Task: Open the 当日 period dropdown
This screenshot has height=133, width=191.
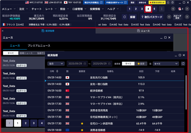Action: click(x=56, y=64)
